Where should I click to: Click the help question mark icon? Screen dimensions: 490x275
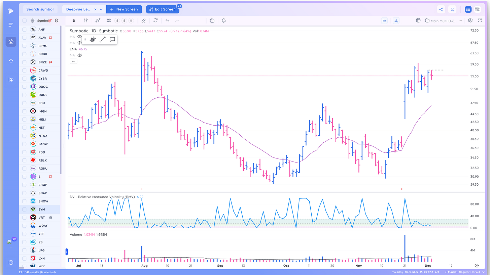pyautogui.click(x=11, y=262)
